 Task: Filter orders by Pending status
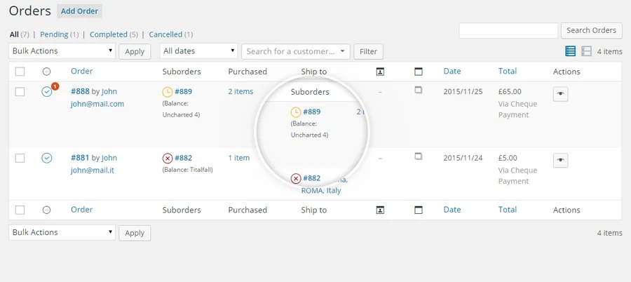[54, 34]
